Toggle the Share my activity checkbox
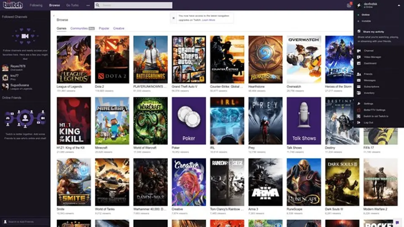The width and height of the screenshot is (404, 227). point(359,31)
